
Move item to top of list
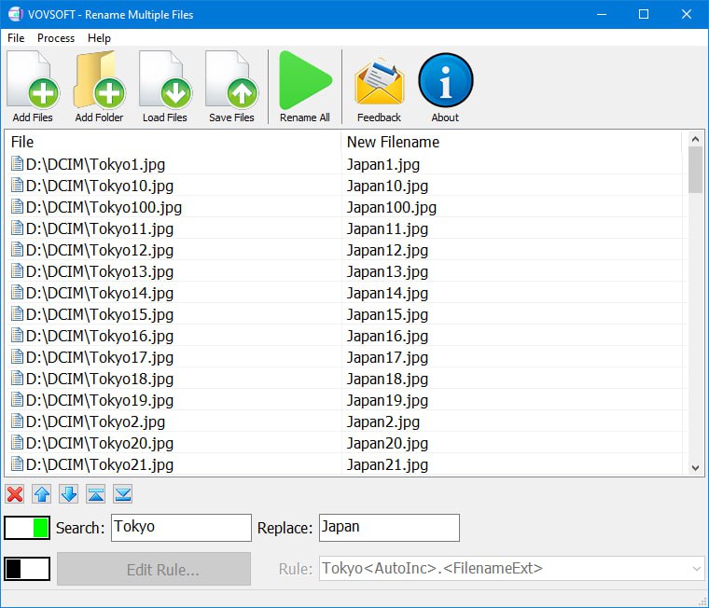click(x=96, y=494)
